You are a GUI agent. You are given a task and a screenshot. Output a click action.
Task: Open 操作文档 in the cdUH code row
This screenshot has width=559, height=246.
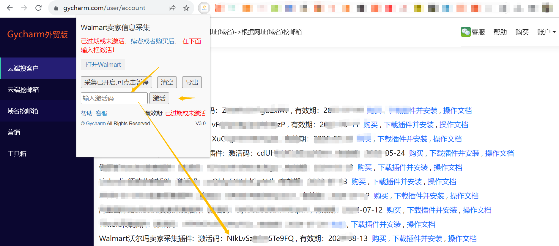click(x=500, y=153)
